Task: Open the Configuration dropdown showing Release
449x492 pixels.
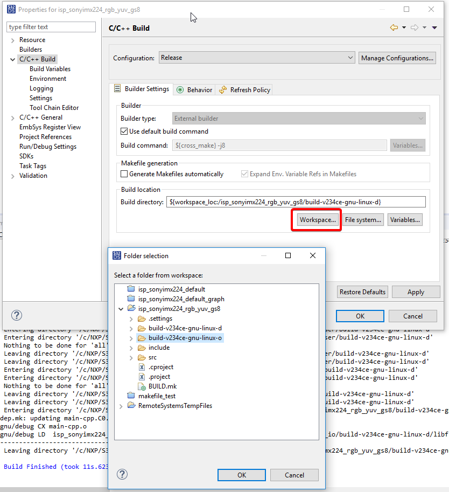Action: coord(257,58)
